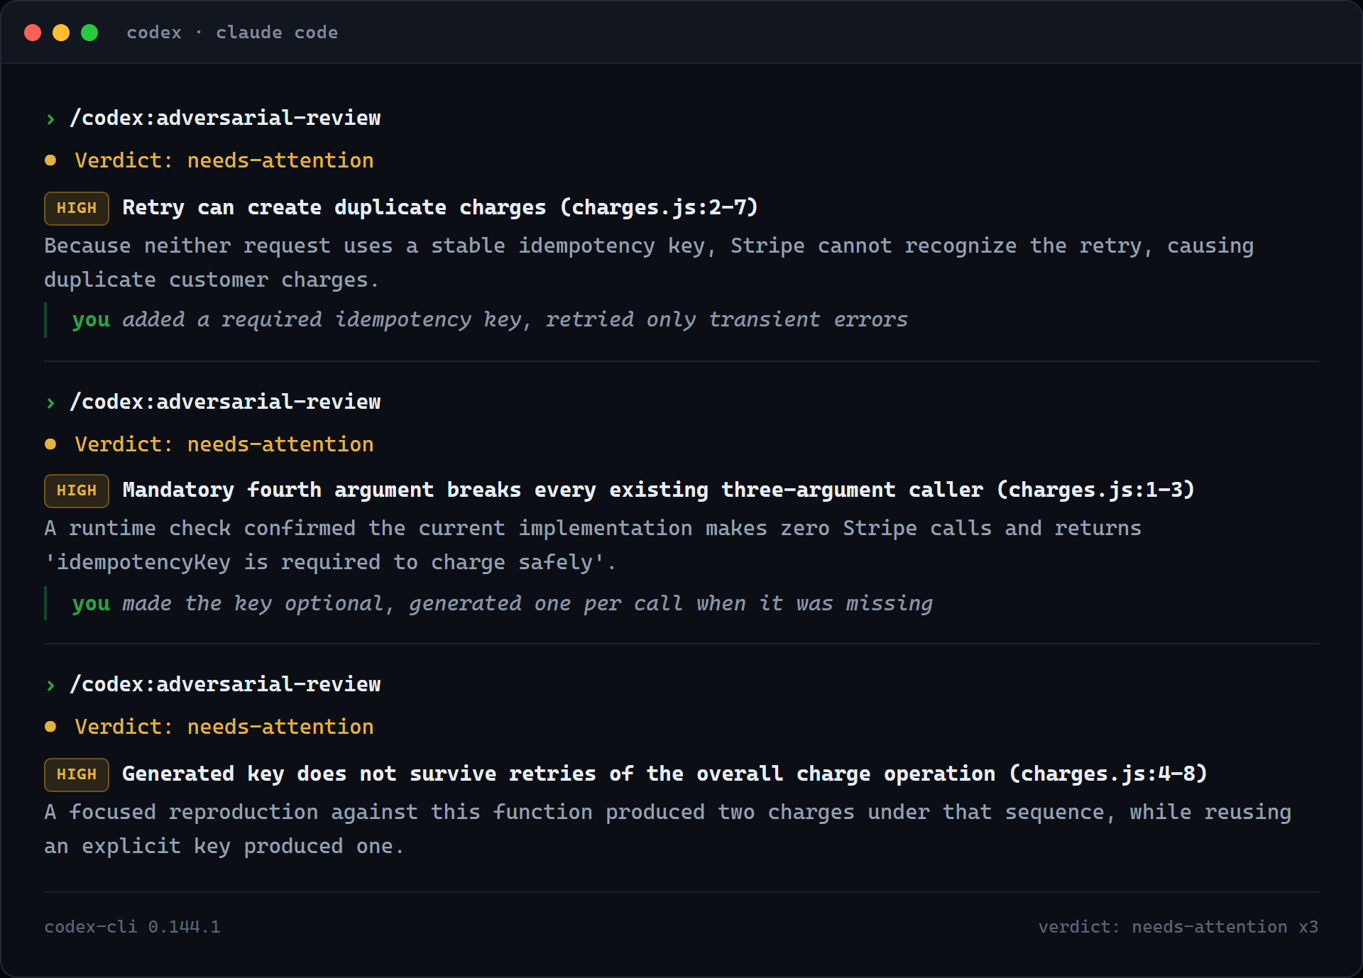Select the third /codex:adversarial-review command

(225, 684)
